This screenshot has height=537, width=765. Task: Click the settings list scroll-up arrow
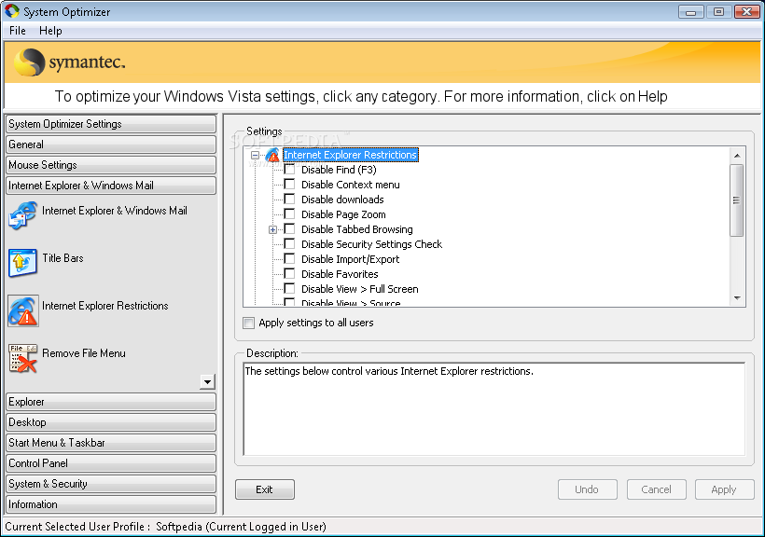737,156
